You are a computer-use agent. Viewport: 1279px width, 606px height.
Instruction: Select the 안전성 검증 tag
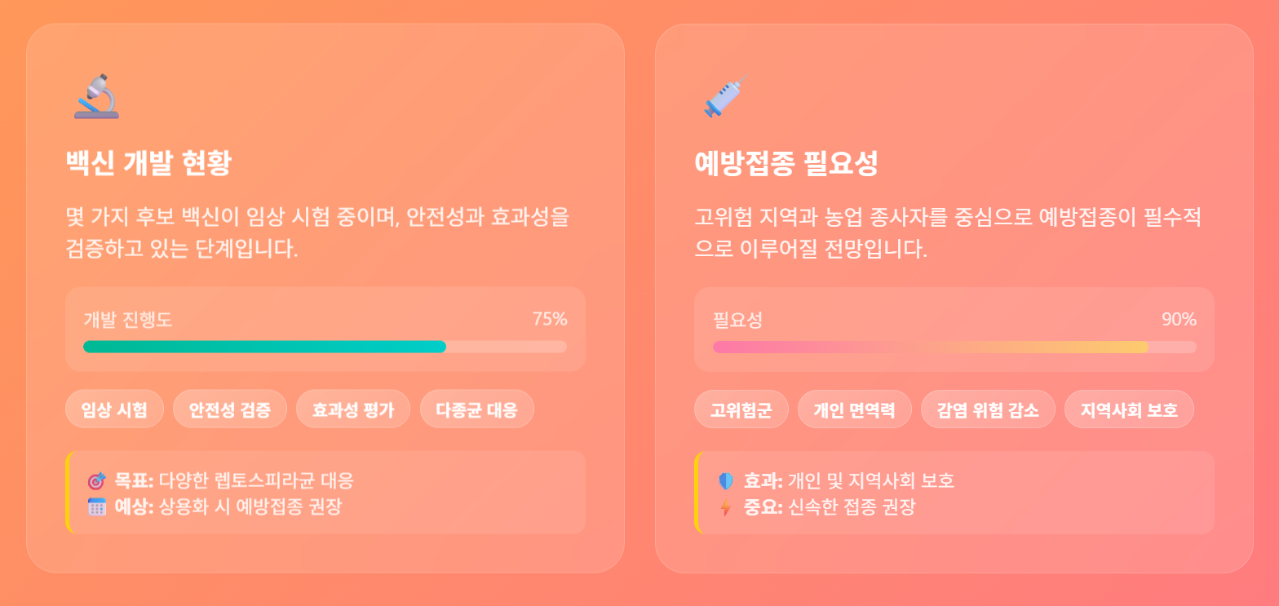tap(230, 409)
